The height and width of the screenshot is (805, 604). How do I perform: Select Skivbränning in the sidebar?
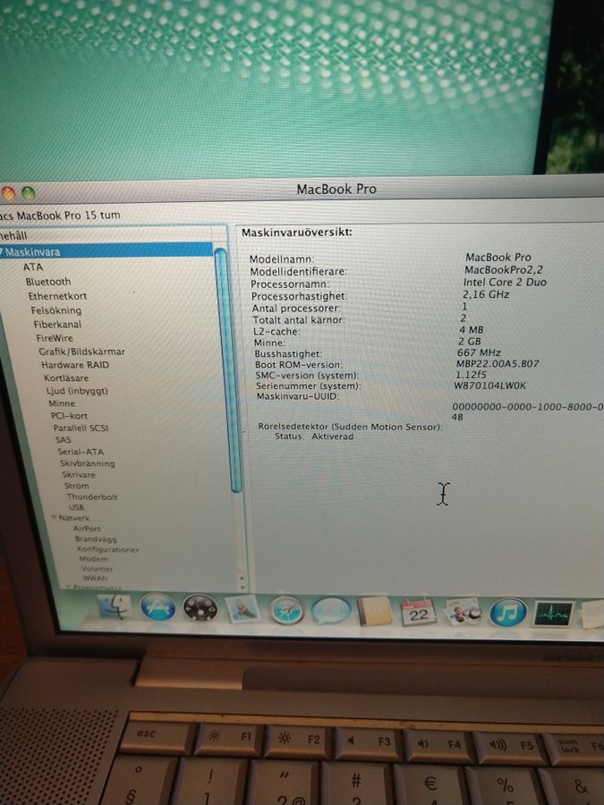pyautogui.click(x=88, y=463)
